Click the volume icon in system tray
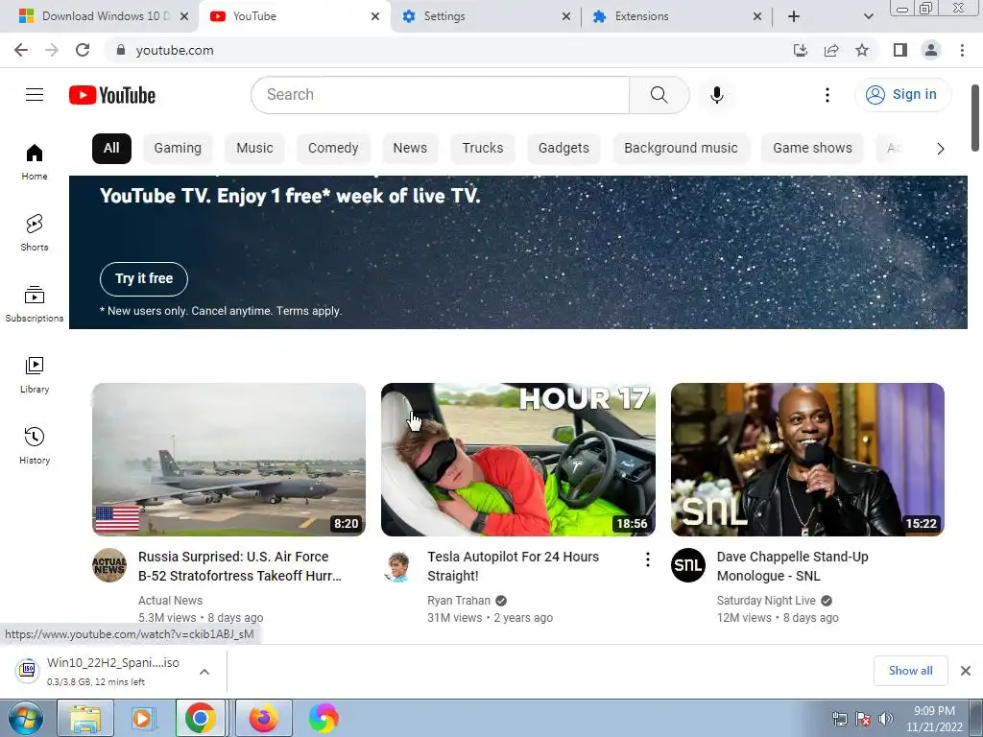 point(886,718)
